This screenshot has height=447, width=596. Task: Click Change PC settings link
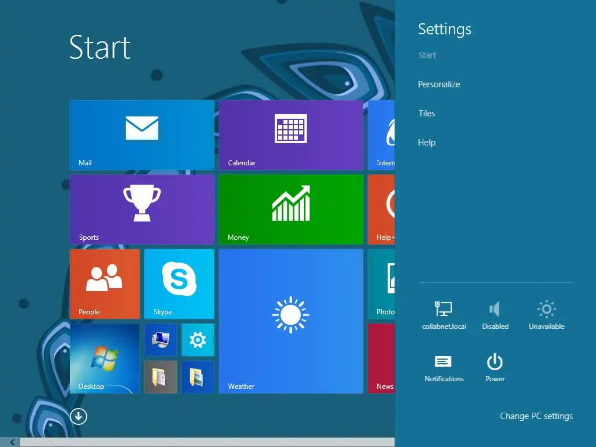coord(536,416)
